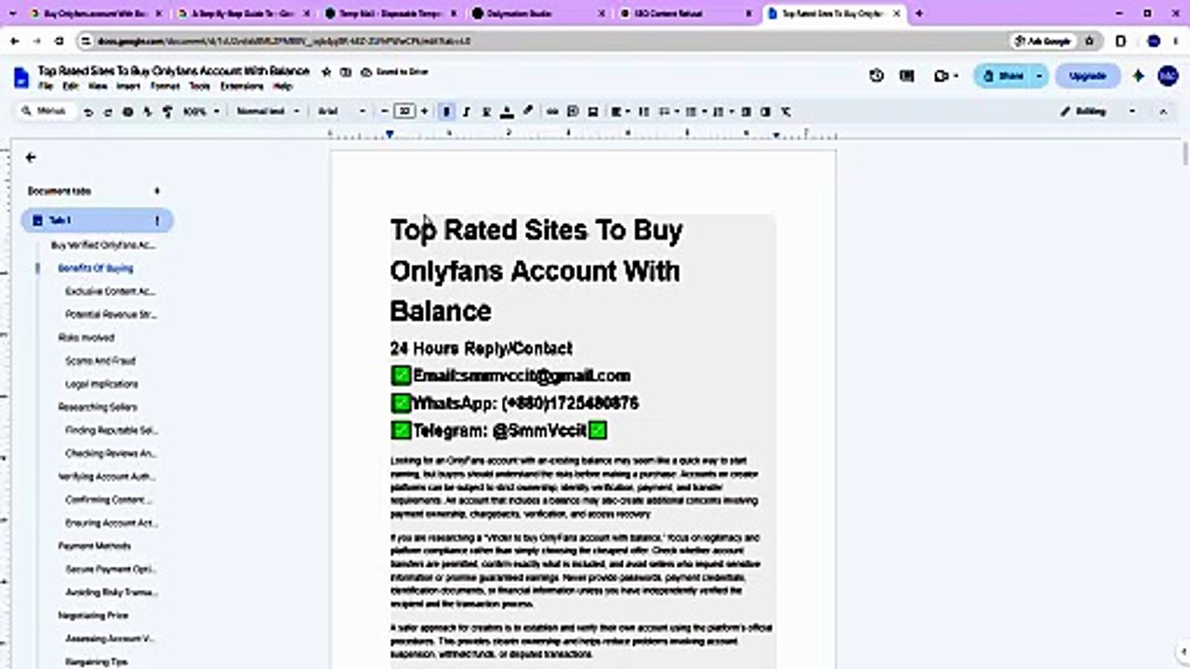
Task: Open the Insert menu
Action: click(128, 86)
